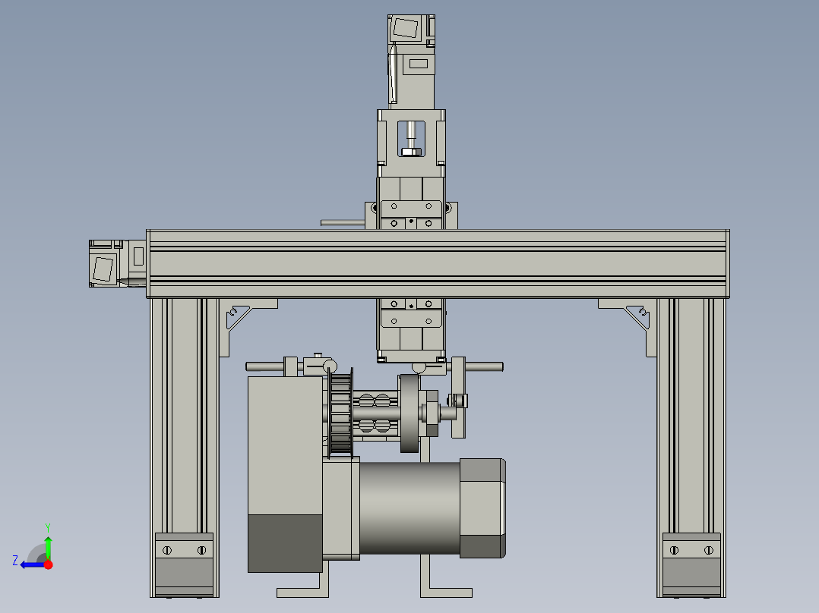This screenshot has height=613, width=819.
Task: Select the long horizontal gantry beam
Action: pos(438,264)
